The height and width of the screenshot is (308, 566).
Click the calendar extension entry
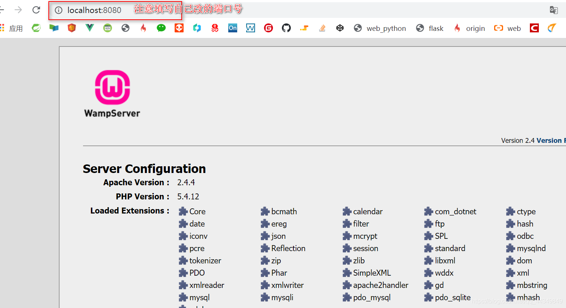[363, 211]
